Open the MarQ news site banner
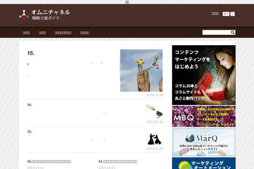This screenshot has height=169, width=254. click(204, 142)
